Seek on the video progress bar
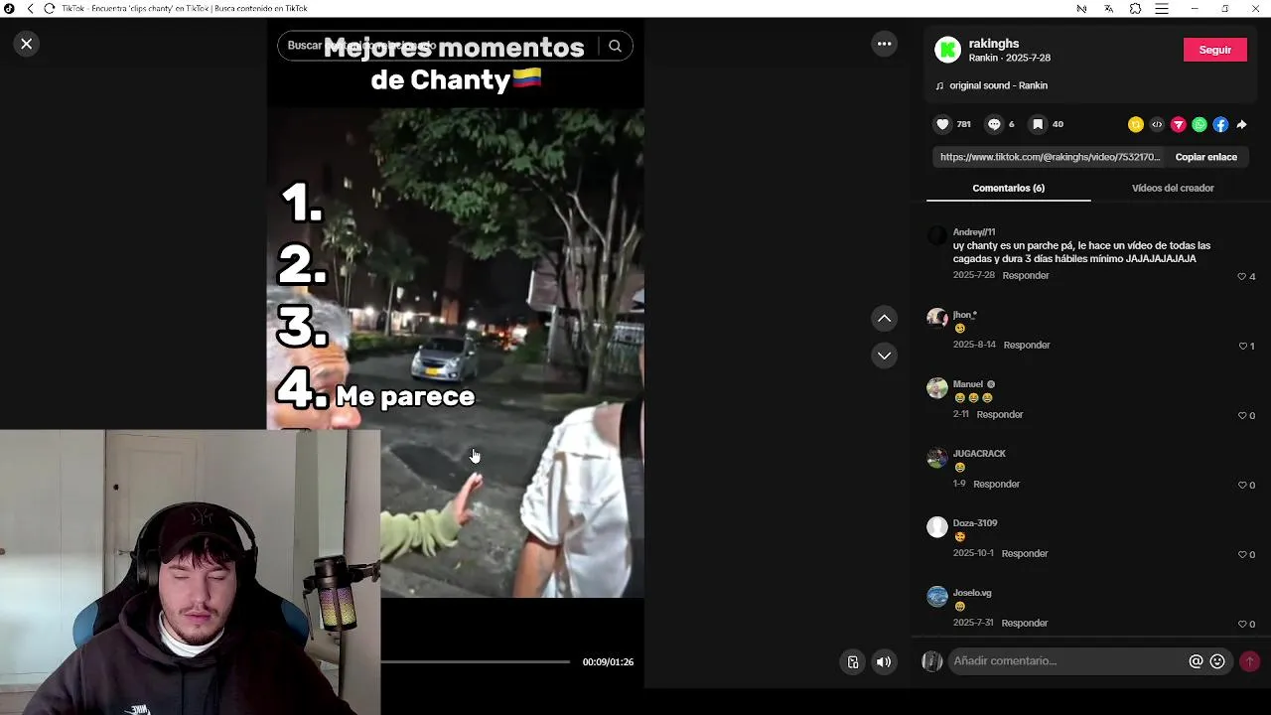The image size is (1271, 715). tap(475, 661)
